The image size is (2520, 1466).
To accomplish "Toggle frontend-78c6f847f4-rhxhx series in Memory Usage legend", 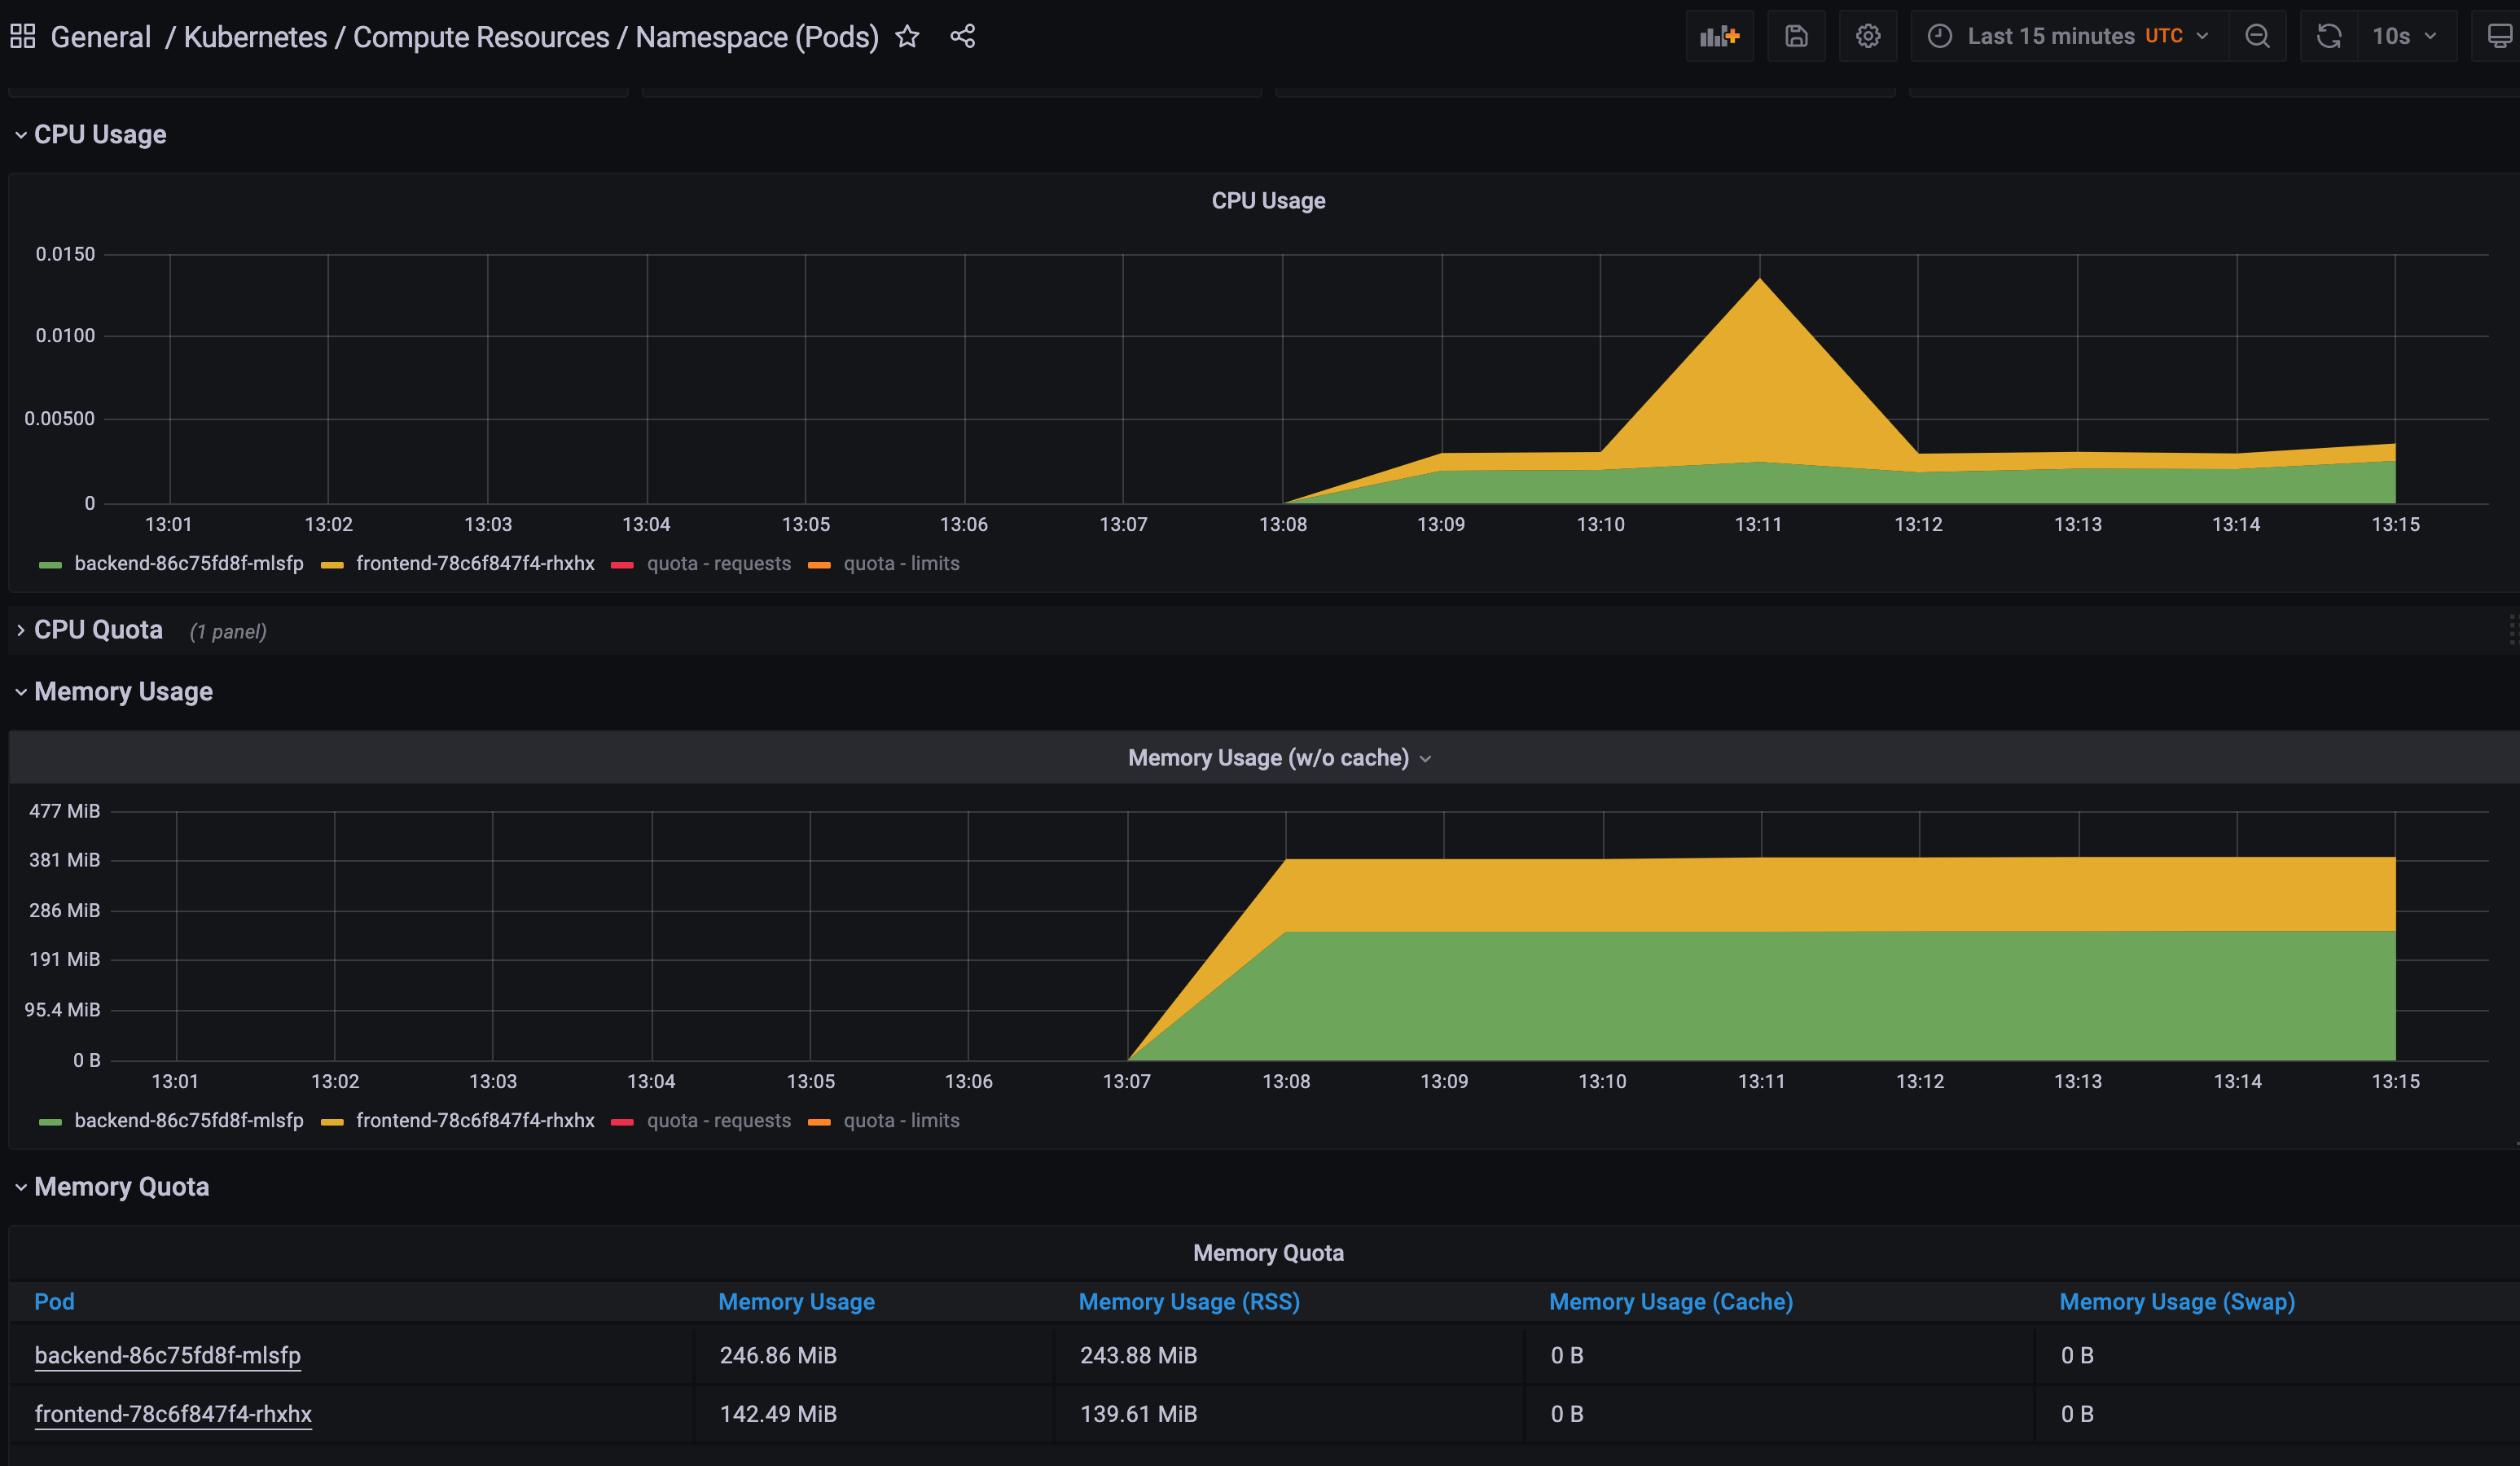I will 476,1120.
